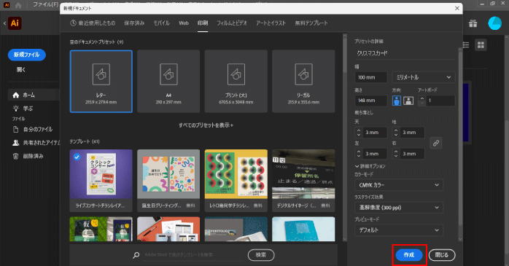The width and height of the screenshot is (509, 266).
Task: Open the cyan user profile avatar
Action: coord(494,23)
